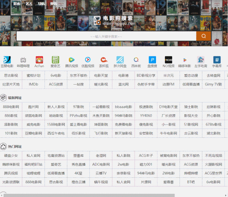Open the 胖次网盘 icon

pyautogui.click(x=120, y=60)
